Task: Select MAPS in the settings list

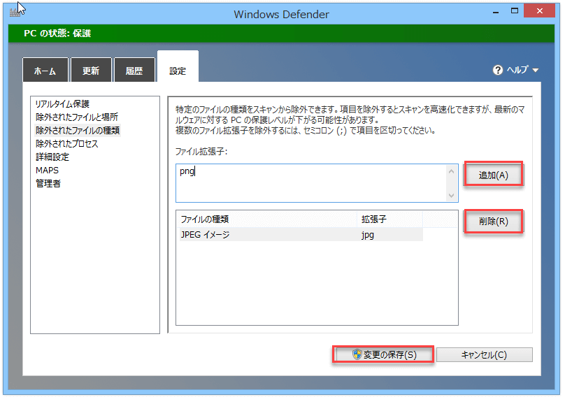Action: [47, 170]
